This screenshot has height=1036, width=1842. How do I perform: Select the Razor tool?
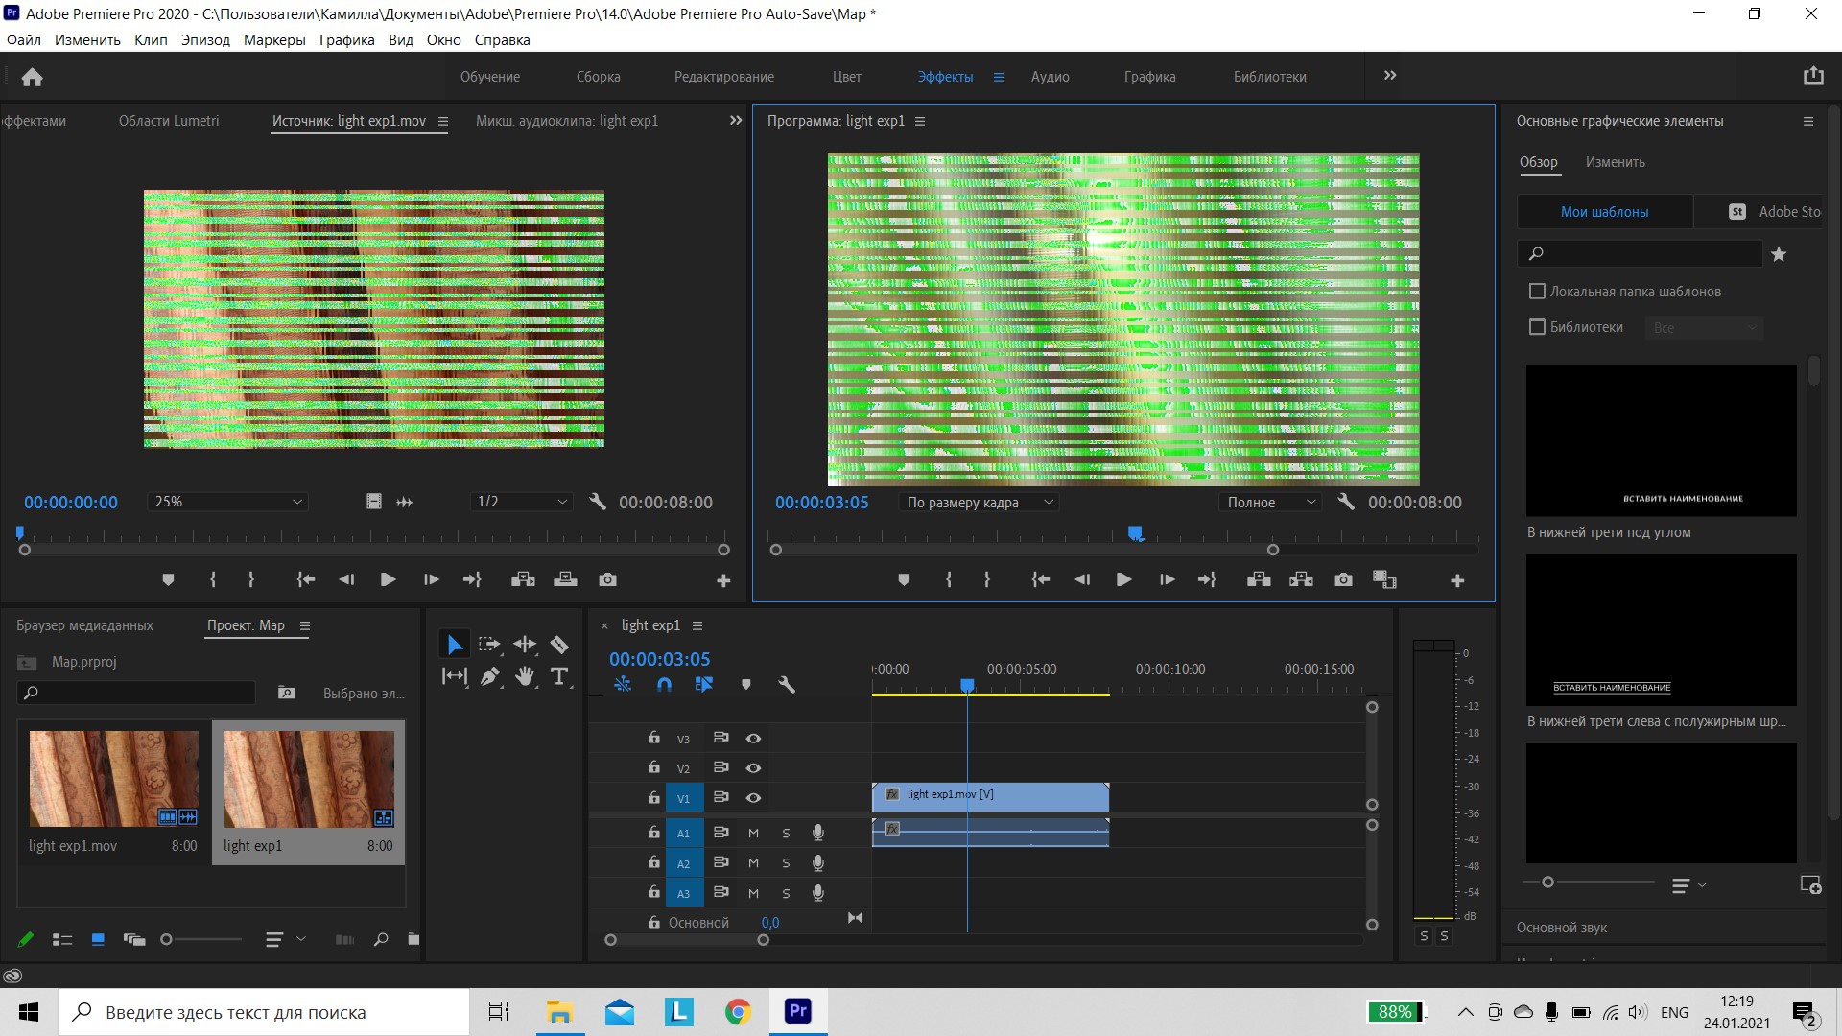pyautogui.click(x=559, y=644)
